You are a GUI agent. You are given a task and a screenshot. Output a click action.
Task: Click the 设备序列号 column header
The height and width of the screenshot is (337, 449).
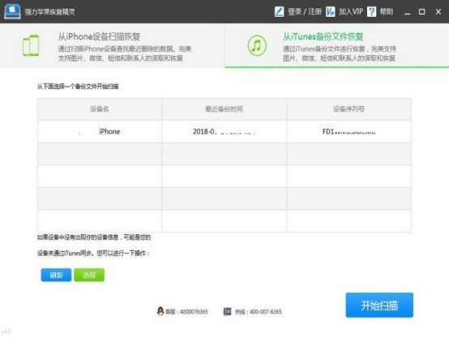coord(349,109)
